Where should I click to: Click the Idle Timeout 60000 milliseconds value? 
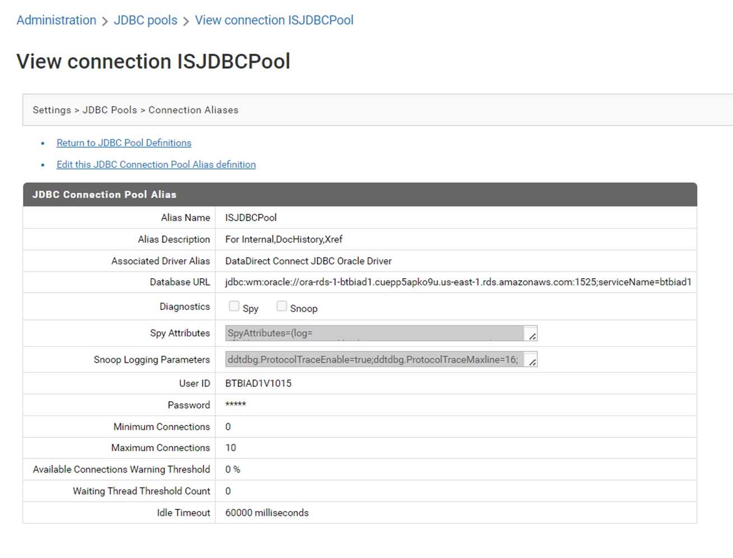click(x=266, y=512)
